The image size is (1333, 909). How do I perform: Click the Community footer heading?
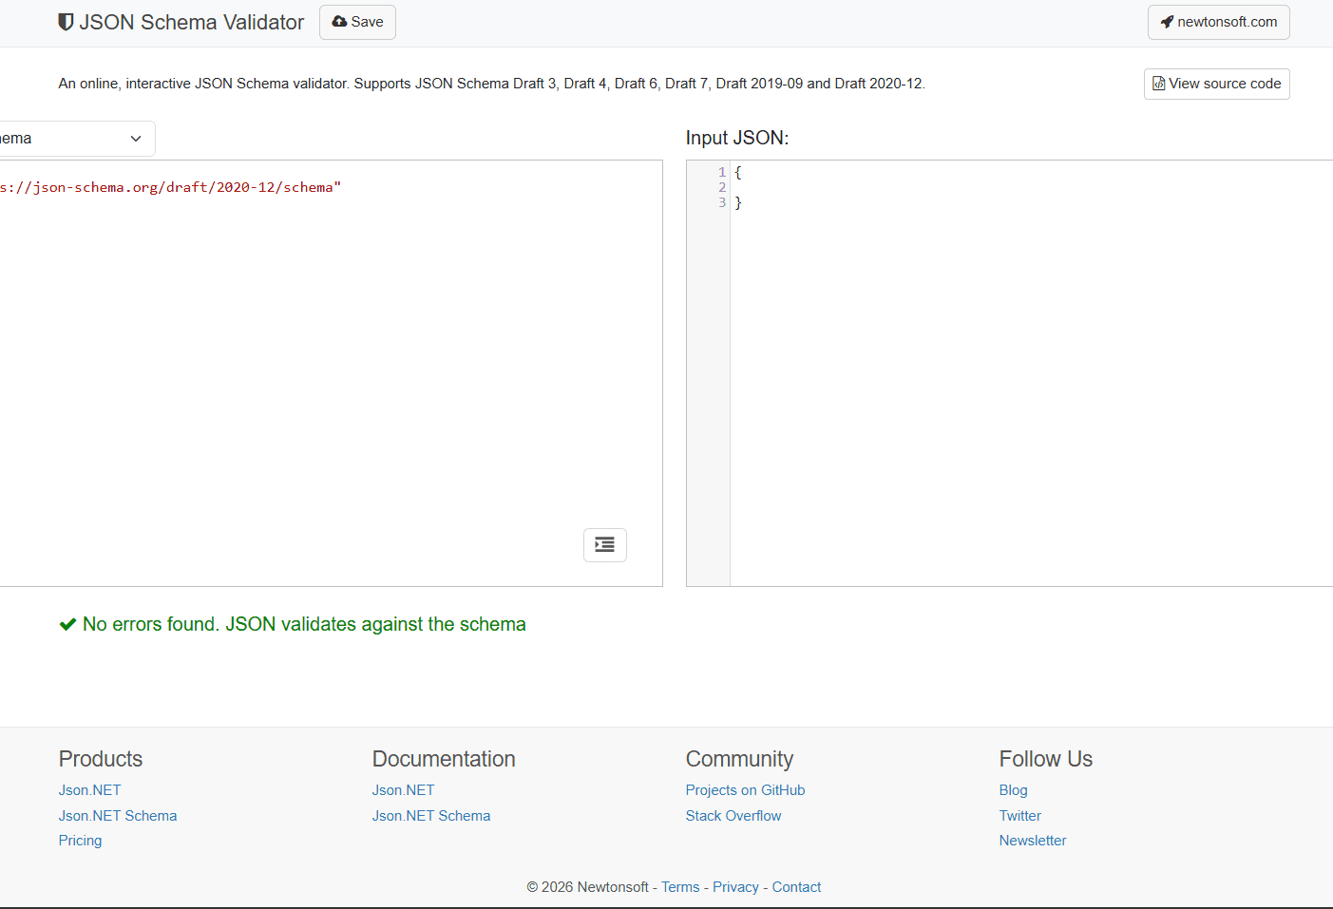[739, 759]
